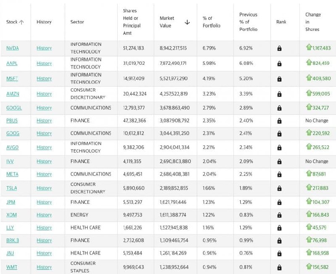The image size is (336, 274).
Task: Open History link for LLY row
Action: [x=44, y=228]
